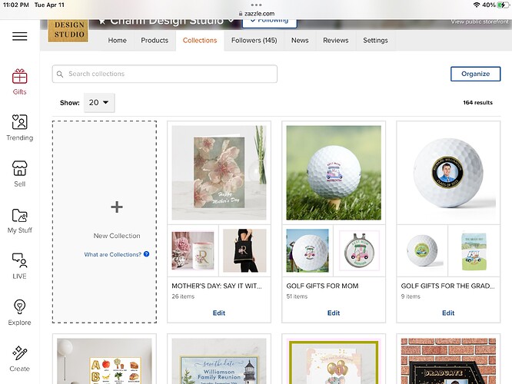
Task: Open the Graduate brick wall thumbnail
Action: click(x=448, y=361)
